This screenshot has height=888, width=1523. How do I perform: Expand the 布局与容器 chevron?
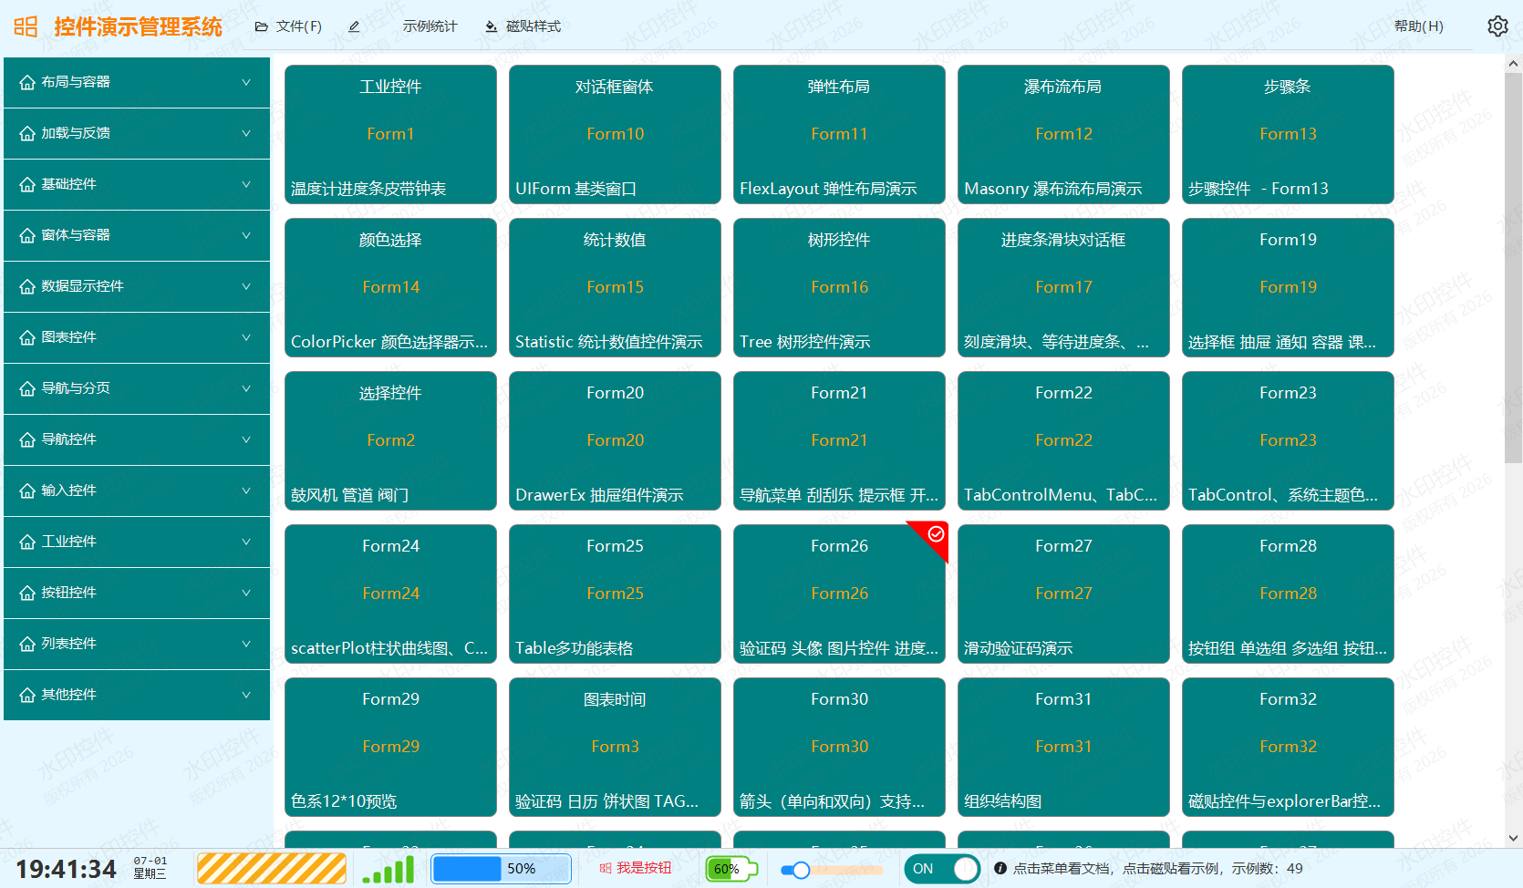click(246, 82)
